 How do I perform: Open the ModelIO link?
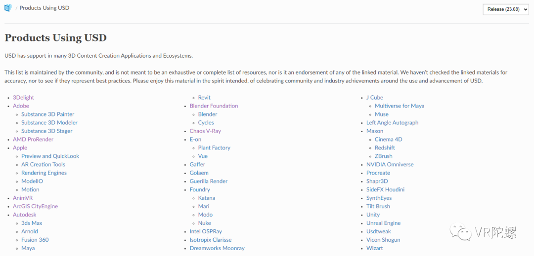[32, 182]
